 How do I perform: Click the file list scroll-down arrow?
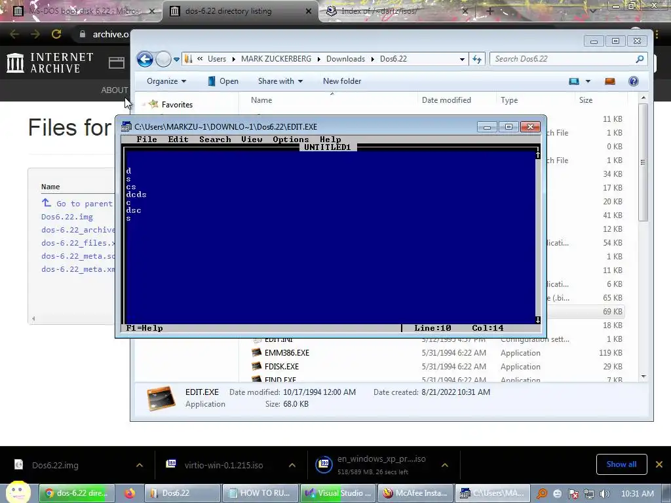pyautogui.click(x=643, y=377)
